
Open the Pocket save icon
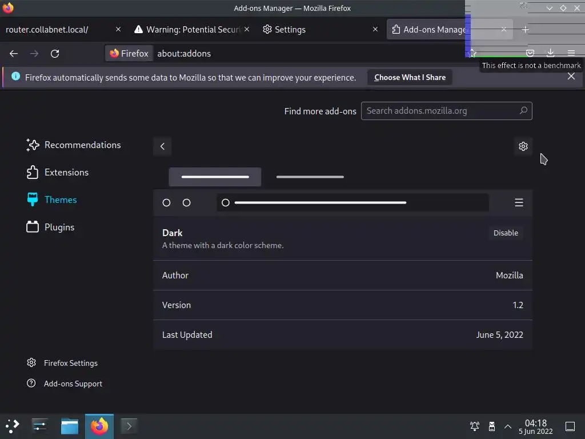(x=530, y=53)
